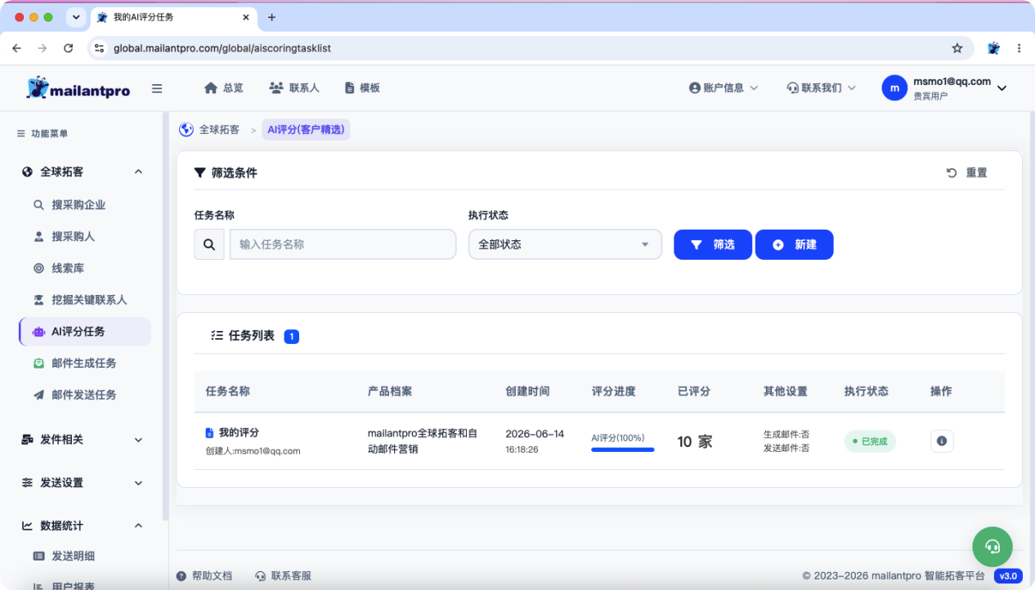Image resolution: width=1035 pixels, height=590 pixels.
Task: Expand the 账户信息 dropdown
Action: click(x=753, y=87)
